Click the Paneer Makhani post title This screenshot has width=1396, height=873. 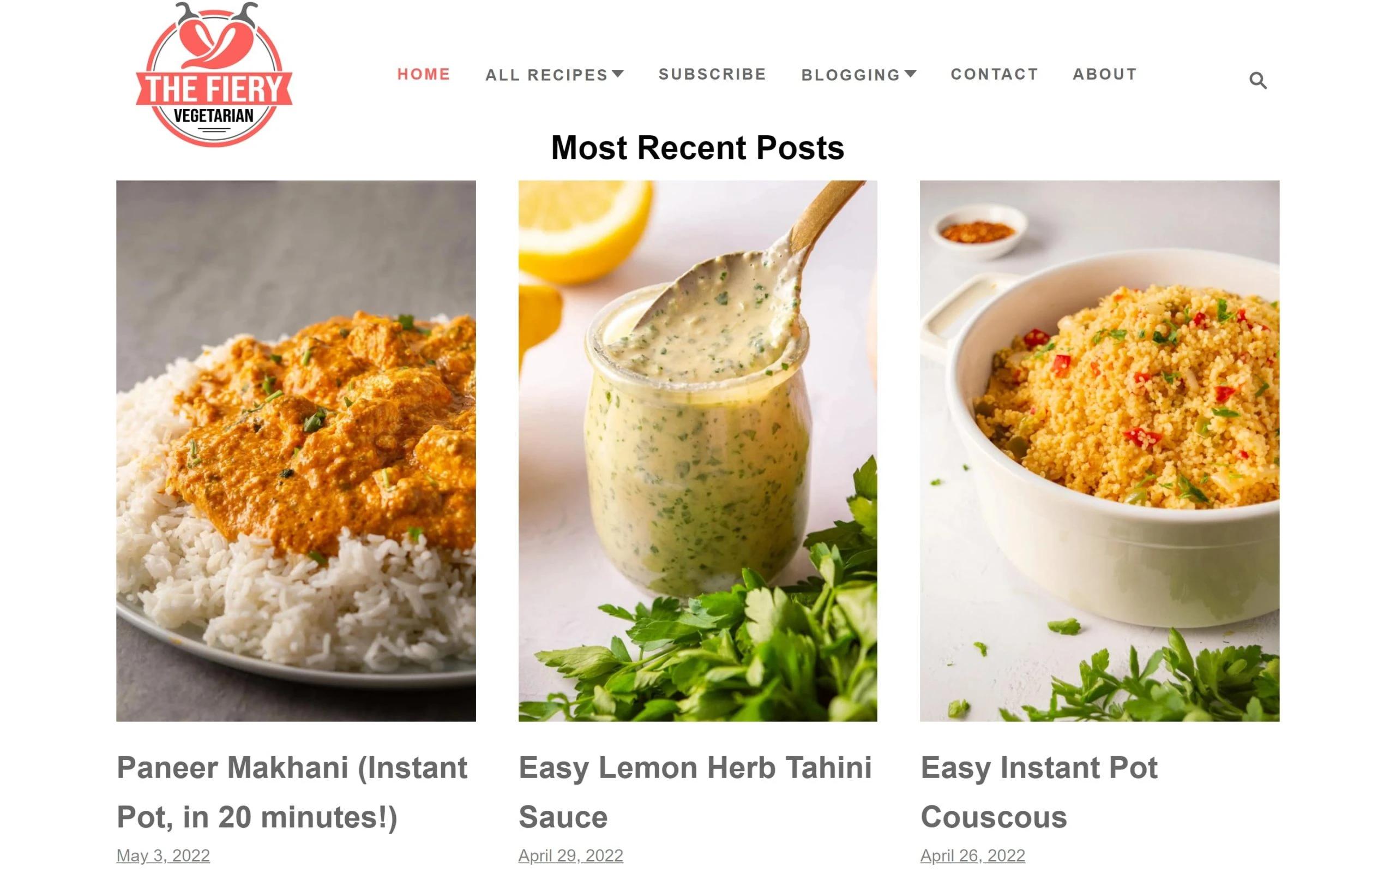pyautogui.click(x=292, y=792)
